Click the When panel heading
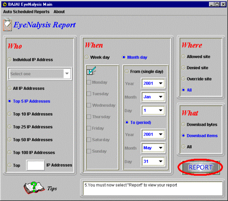Screen dimensions: 228x201 click(x=94, y=45)
